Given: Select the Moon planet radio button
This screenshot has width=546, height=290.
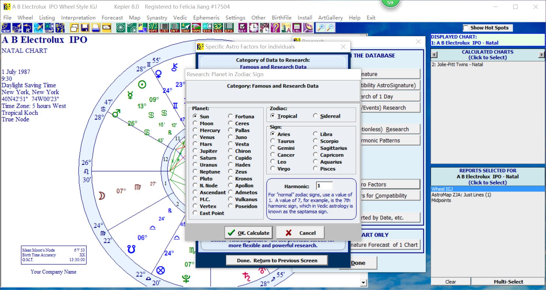Looking at the screenshot, I should click(195, 123).
